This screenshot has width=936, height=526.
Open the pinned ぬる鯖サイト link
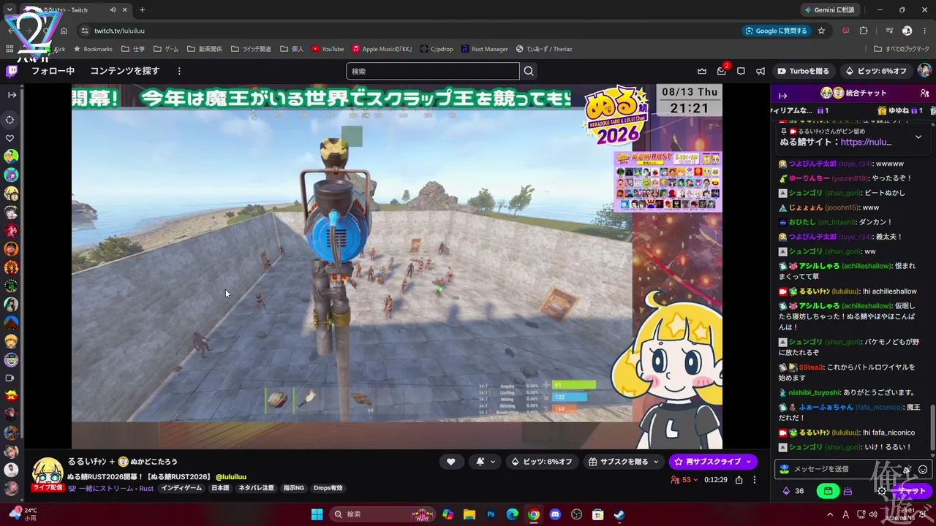866,142
